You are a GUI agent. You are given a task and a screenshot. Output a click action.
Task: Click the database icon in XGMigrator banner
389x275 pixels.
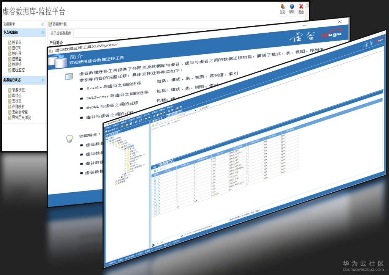(58, 61)
